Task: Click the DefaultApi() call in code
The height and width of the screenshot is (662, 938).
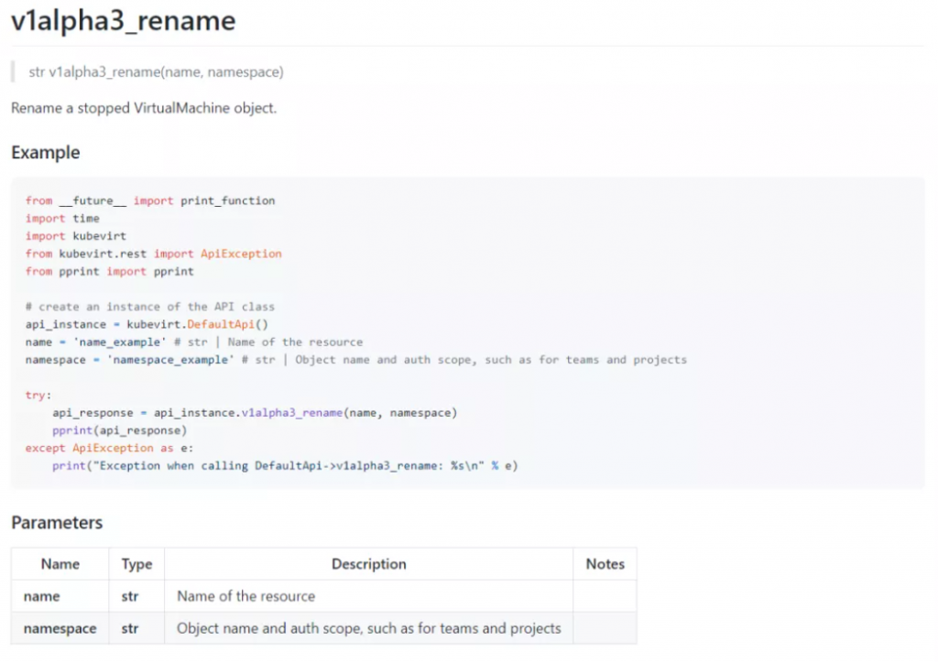Action: [227, 324]
